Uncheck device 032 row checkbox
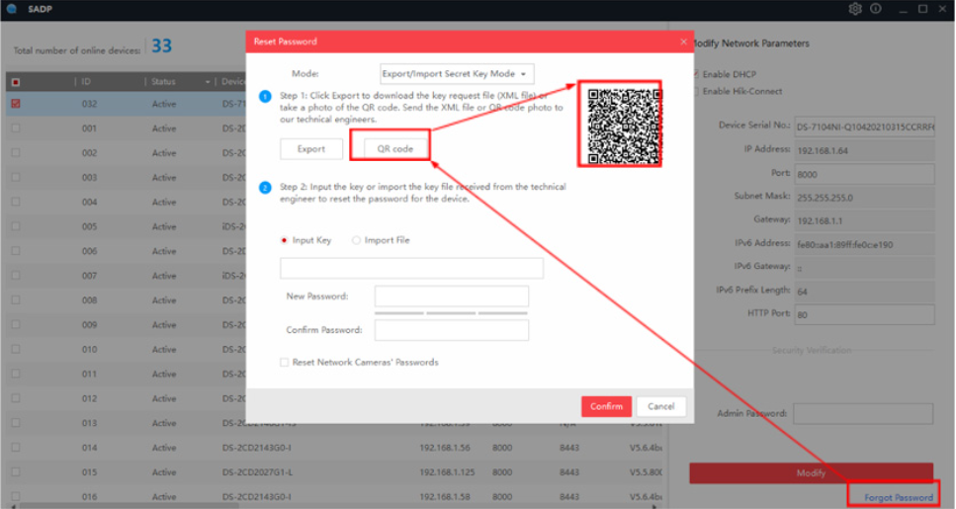 (x=15, y=103)
